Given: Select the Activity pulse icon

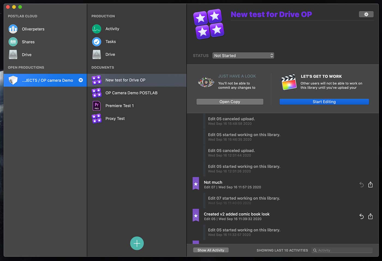Looking at the screenshot, I should tap(97, 29).
